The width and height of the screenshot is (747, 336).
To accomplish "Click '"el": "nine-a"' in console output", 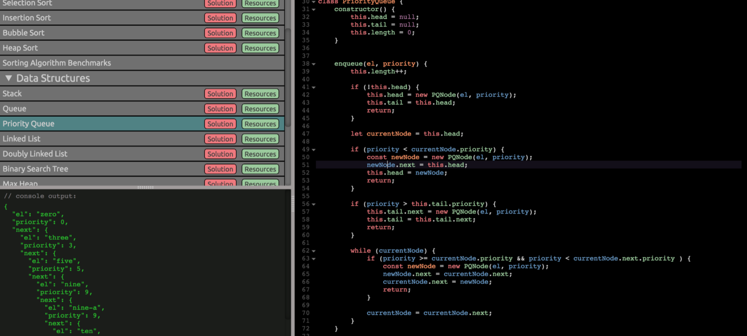I will click(74, 308).
